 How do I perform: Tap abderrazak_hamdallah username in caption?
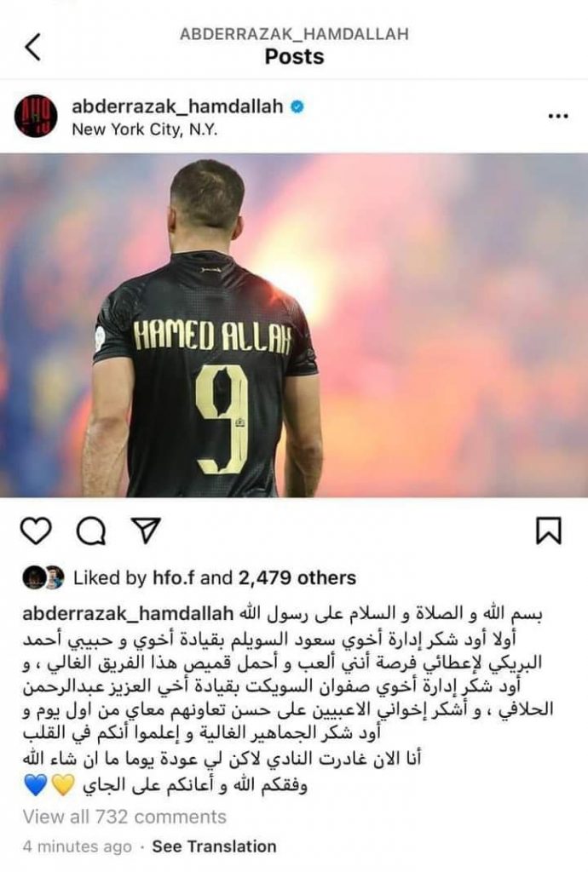(x=128, y=613)
